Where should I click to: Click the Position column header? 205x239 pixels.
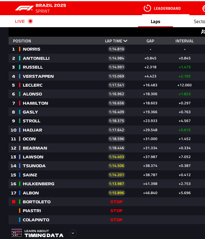pos(22,41)
